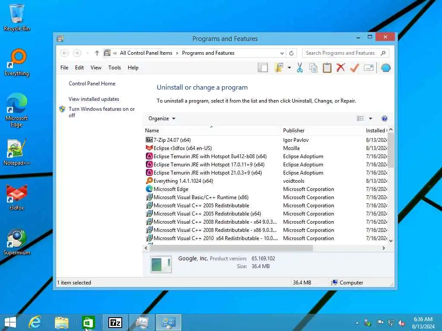Open the View menu
Image resolution: width=442 pixels, height=331 pixels.
[96, 68]
